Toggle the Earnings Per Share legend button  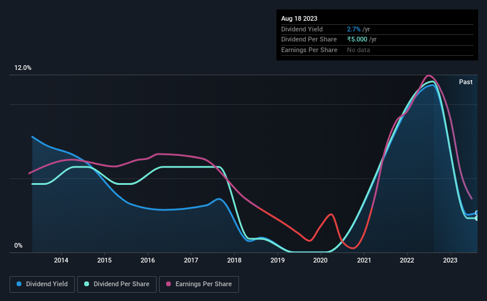click(x=199, y=284)
